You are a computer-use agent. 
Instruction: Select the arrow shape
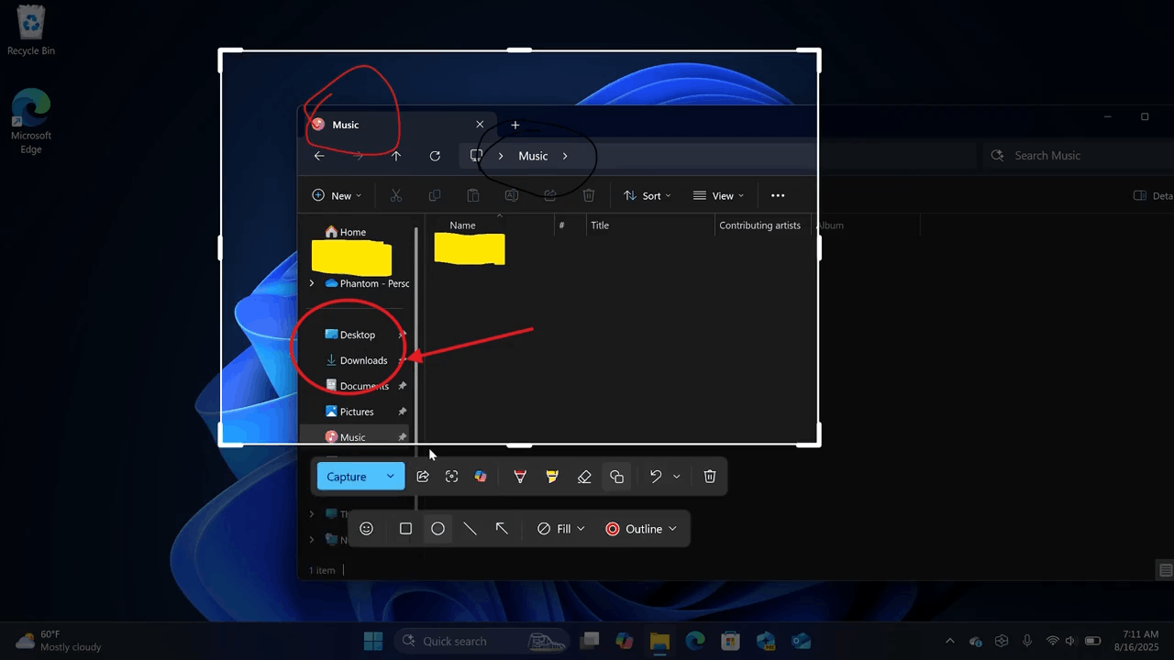point(502,529)
